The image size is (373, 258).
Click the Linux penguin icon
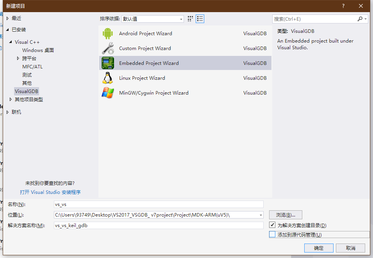pyautogui.click(x=107, y=78)
